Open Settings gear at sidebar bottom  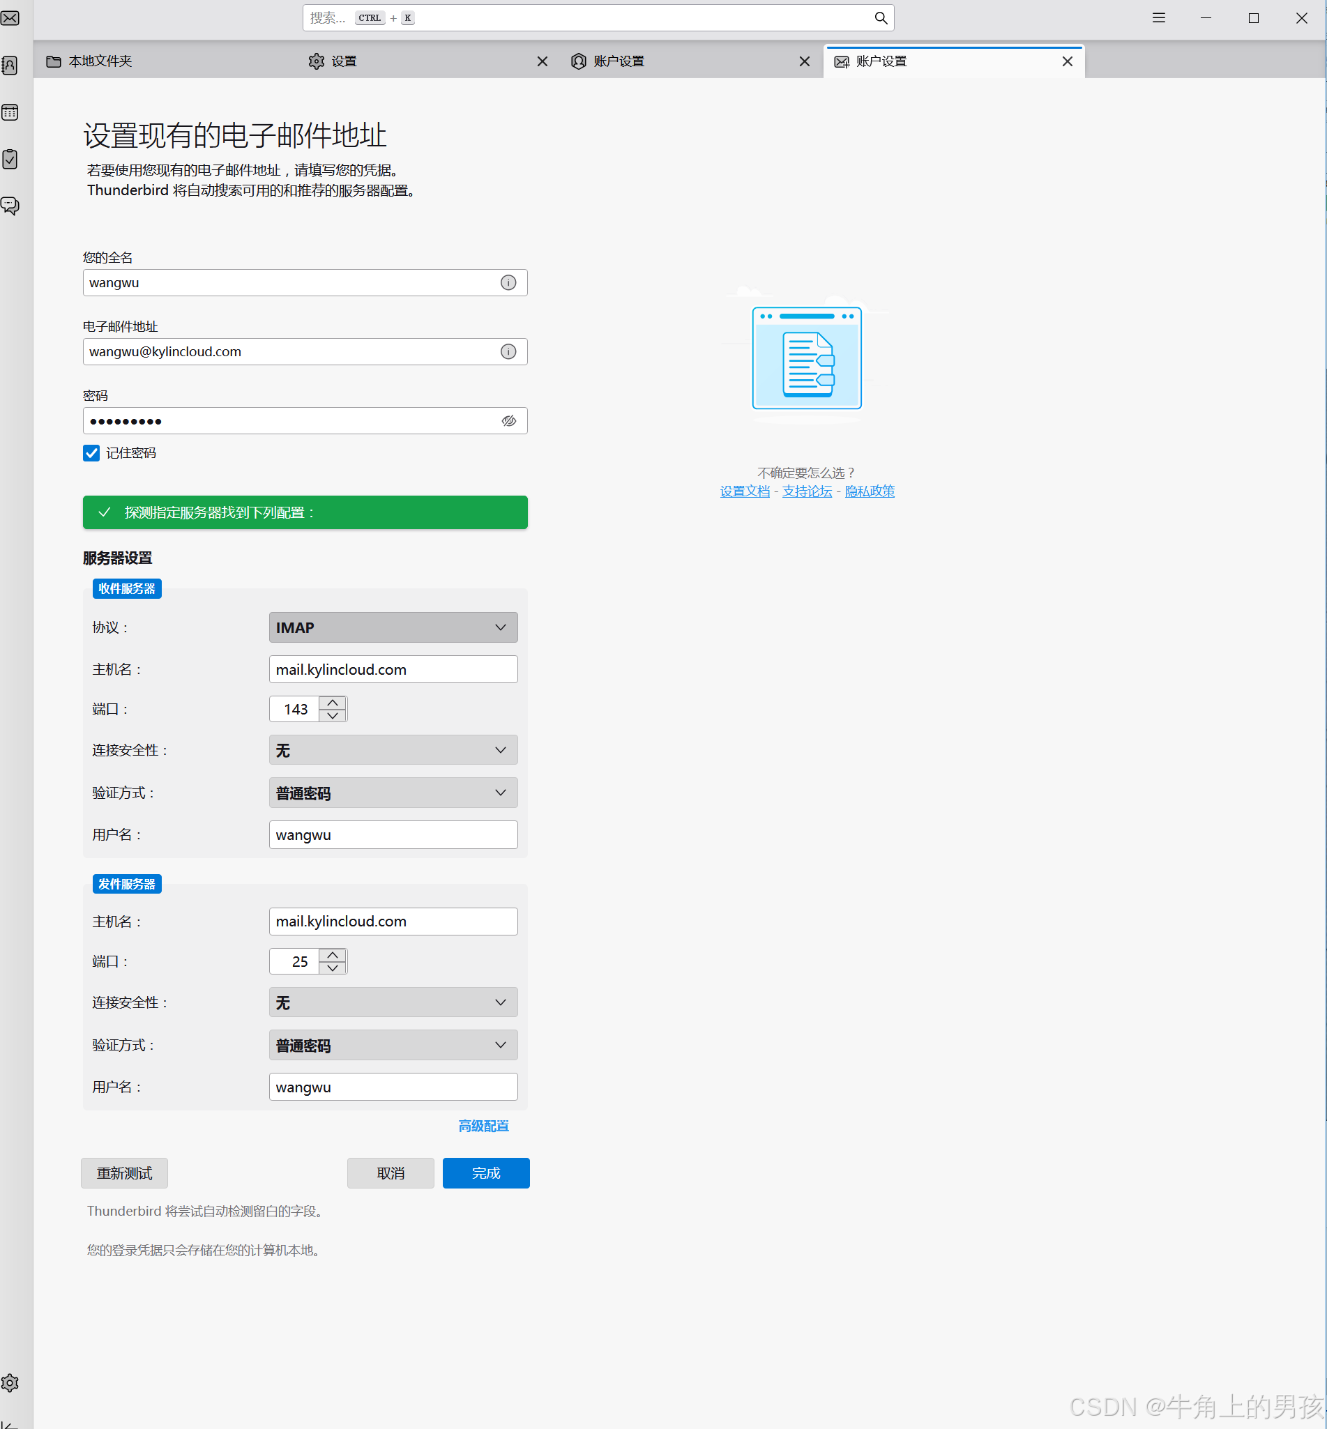coord(10,1383)
